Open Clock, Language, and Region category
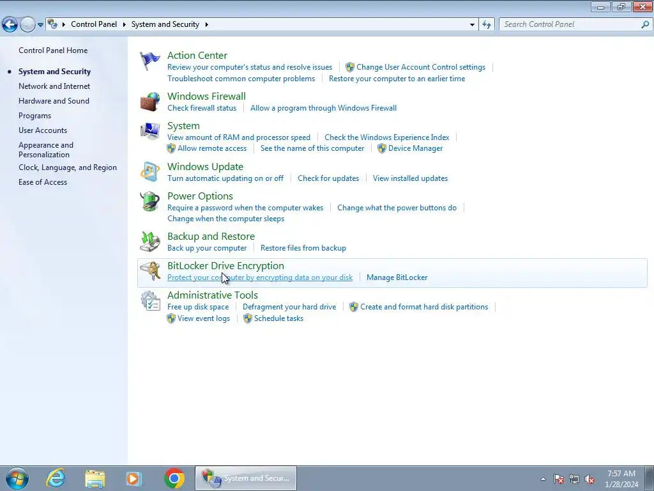The height and width of the screenshot is (491, 654). [68, 168]
